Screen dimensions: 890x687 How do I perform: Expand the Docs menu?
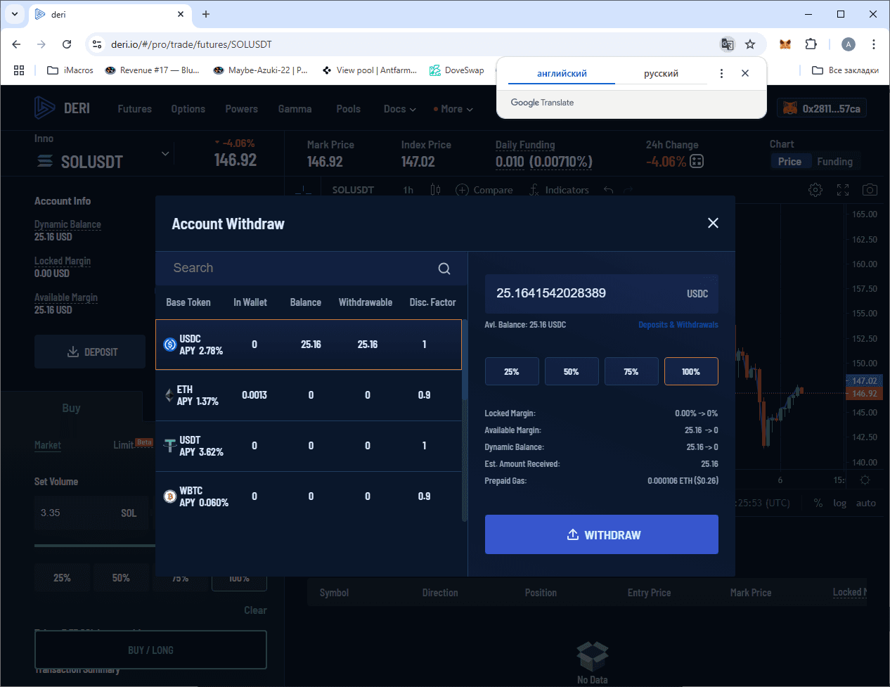[x=400, y=109]
